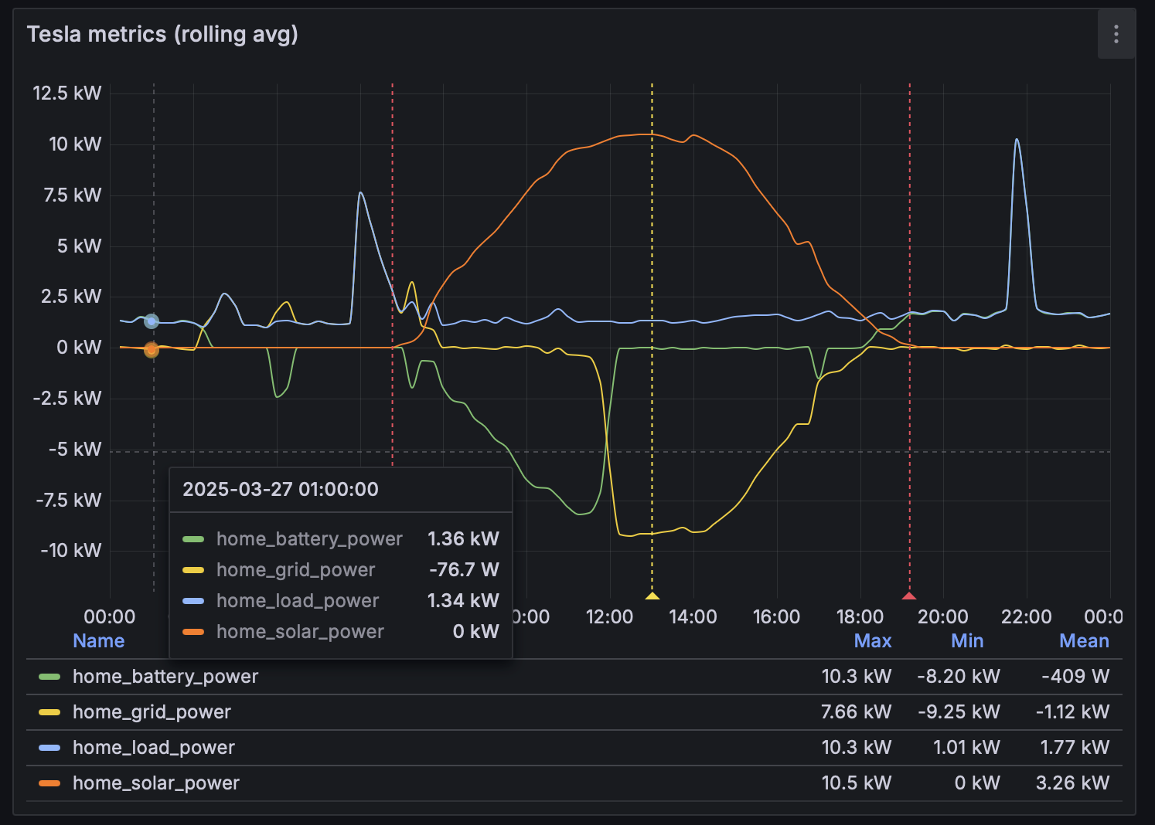Click the tooltip home_solar_power value 0 kW
The height and width of the screenshot is (825, 1155).
pyautogui.click(x=475, y=631)
